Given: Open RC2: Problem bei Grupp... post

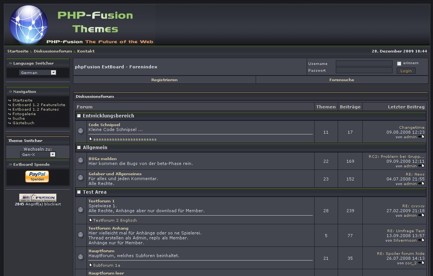Looking at the screenshot, I should pyautogui.click(x=397, y=156).
